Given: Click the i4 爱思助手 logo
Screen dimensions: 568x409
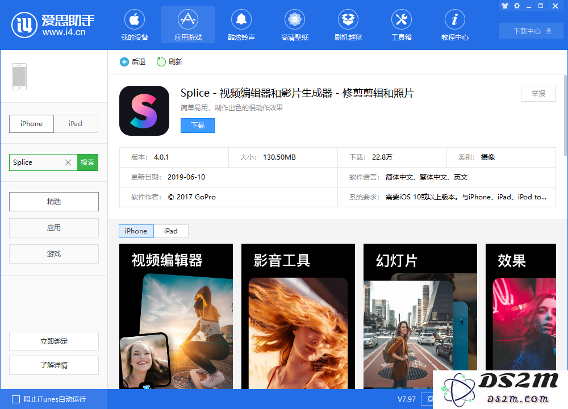Looking at the screenshot, I should tap(53, 25).
